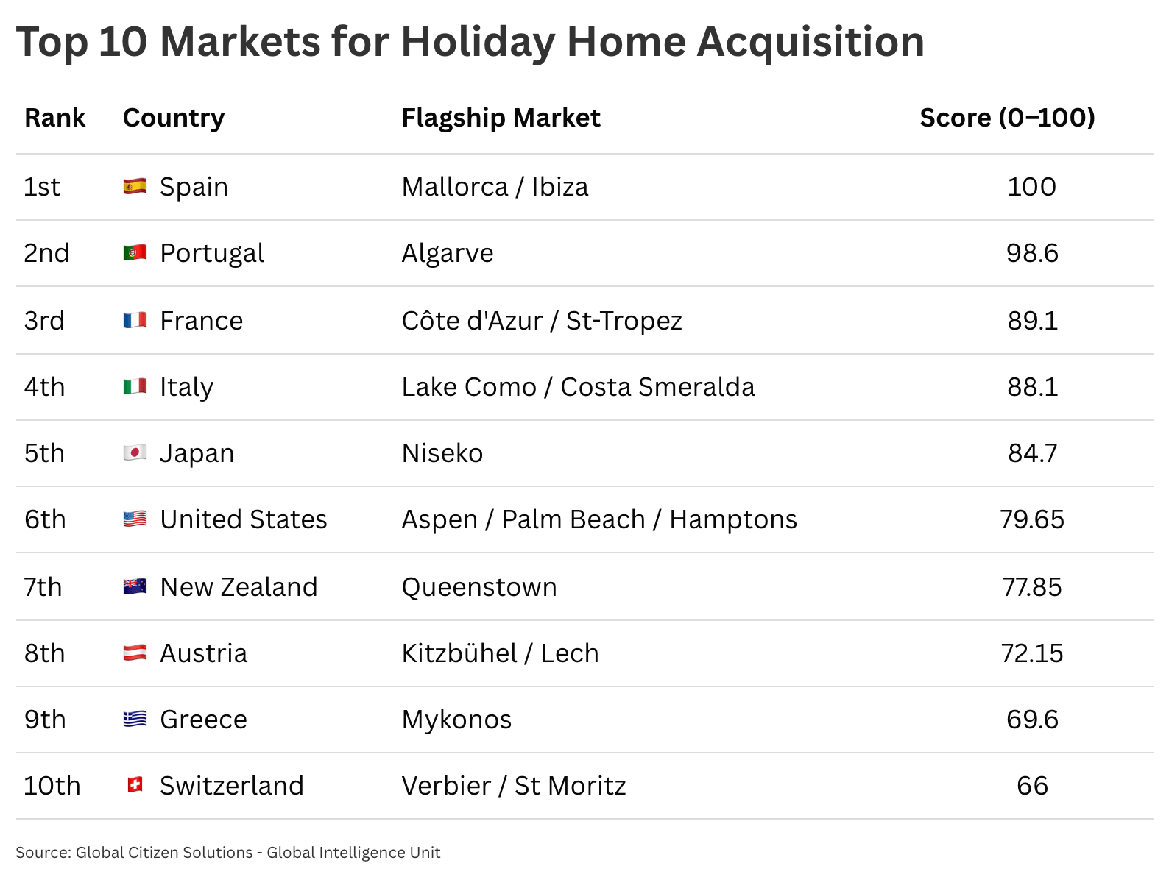Click the chart title heading
This screenshot has width=1169, height=877.
tap(470, 42)
